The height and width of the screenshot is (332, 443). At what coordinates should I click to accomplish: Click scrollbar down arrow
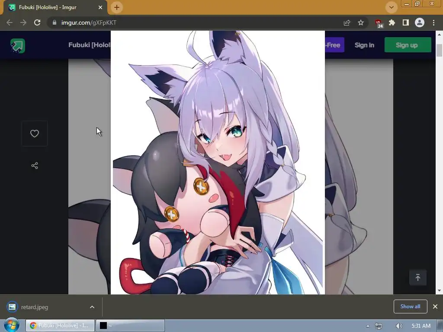tap(439, 290)
